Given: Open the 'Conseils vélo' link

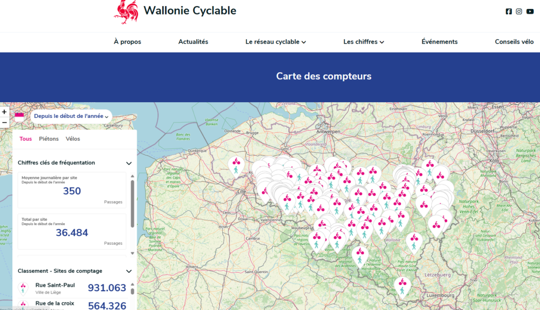Looking at the screenshot, I should pyautogui.click(x=514, y=41).
